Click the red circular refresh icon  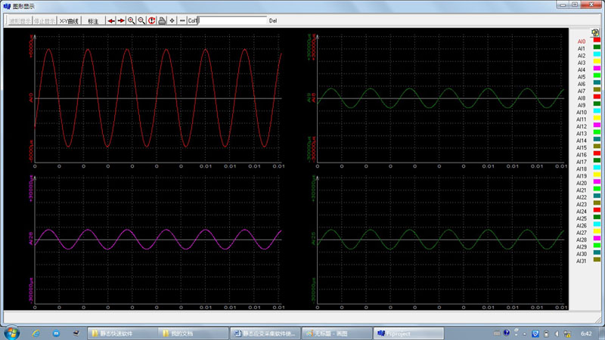coord(152,20)
